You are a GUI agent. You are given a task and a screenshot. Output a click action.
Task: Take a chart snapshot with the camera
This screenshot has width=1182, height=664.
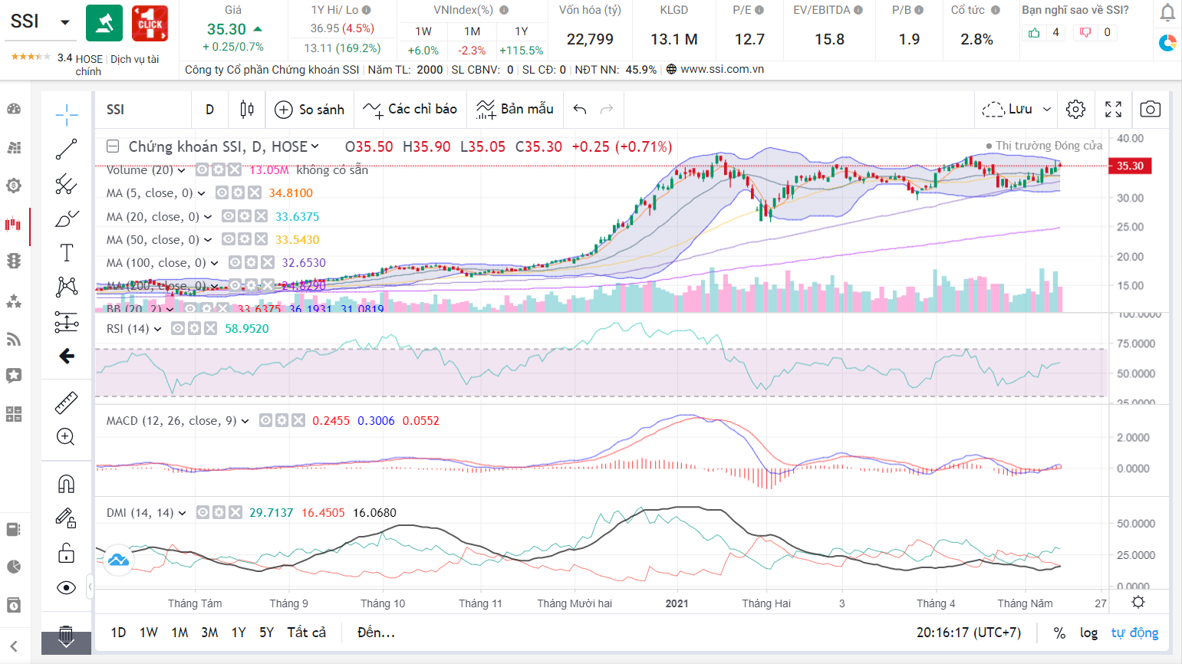pyautogui.click(x=1151, y=110)
